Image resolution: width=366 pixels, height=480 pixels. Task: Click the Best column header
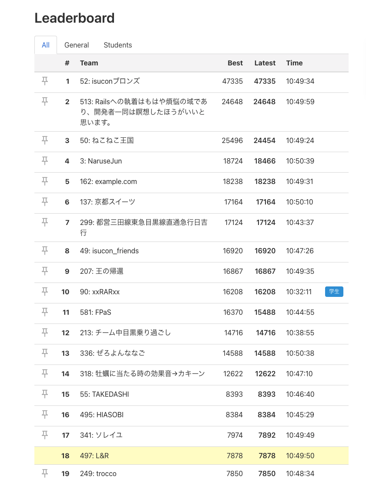(235, 63)
